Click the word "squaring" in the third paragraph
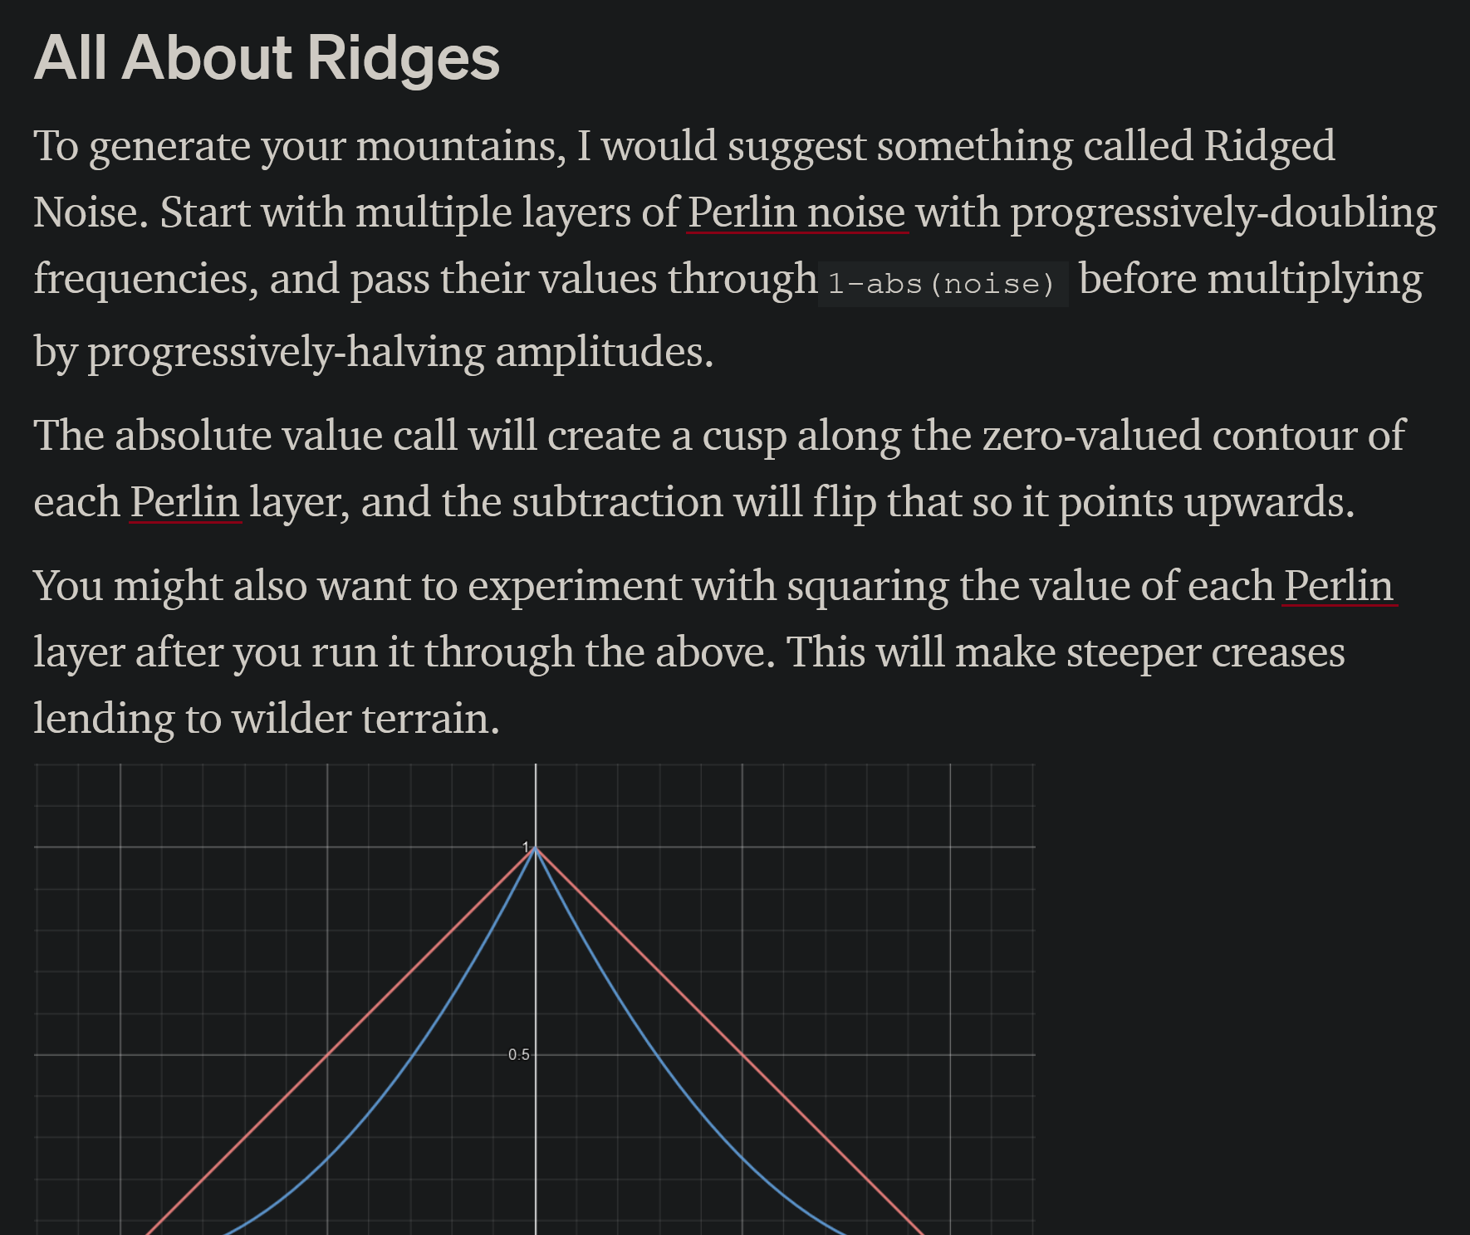1470x1235 pixels. click(x=868, y=588)
